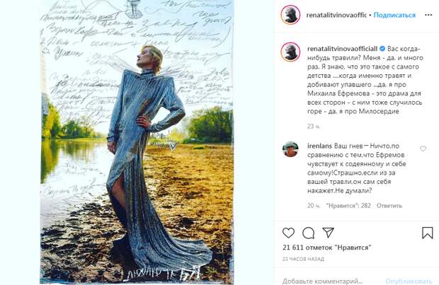This screenshot has width=439, height=285.
Task: Open the author avatar beside the caption
Action: click(x=290, y=52)
